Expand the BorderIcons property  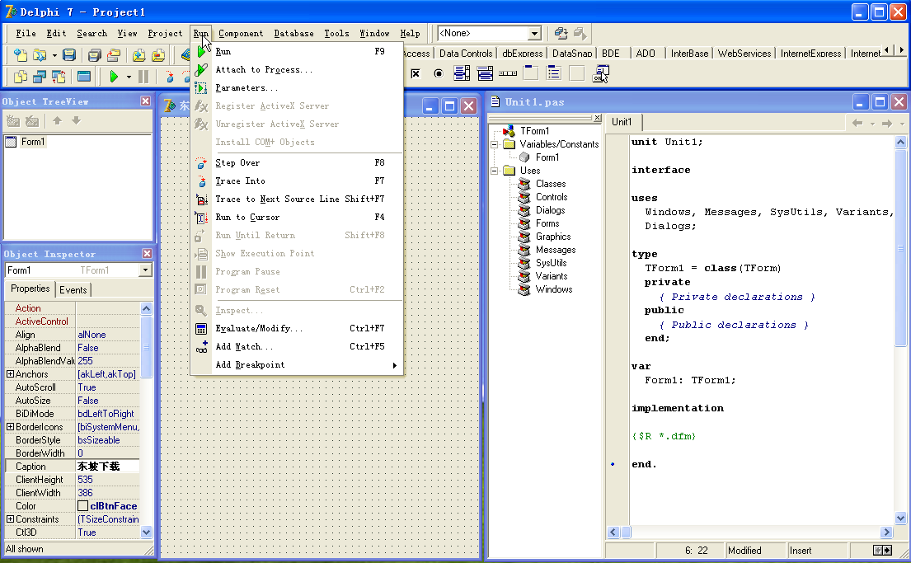(10, 427)
